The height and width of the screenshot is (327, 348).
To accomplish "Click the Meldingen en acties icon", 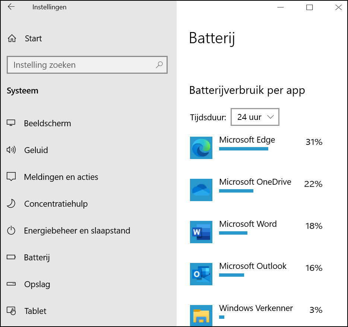I will coord(11,177).
